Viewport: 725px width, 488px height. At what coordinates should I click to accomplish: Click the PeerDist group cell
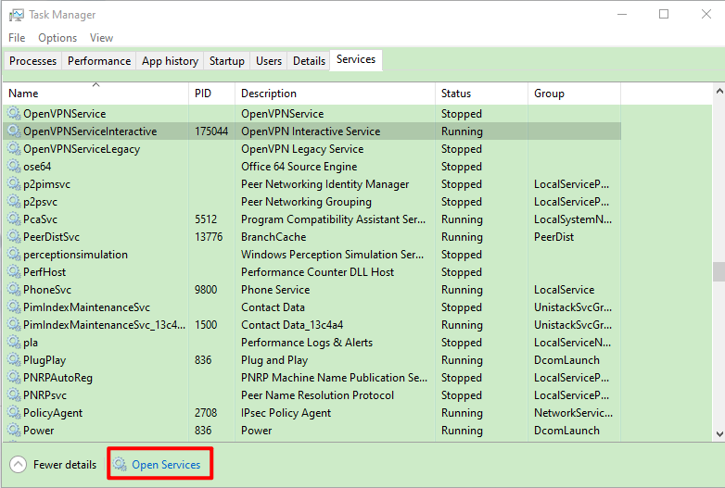(x=553, y=237)
